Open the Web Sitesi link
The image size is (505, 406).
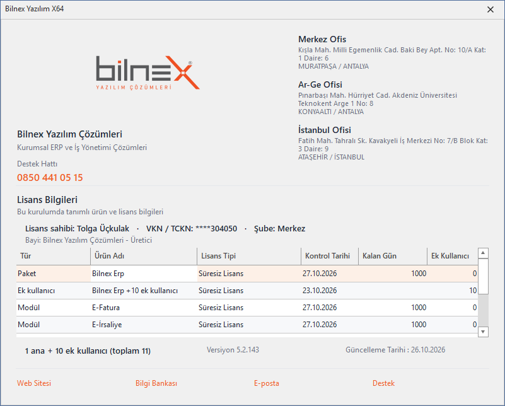(x=34, y=383)
